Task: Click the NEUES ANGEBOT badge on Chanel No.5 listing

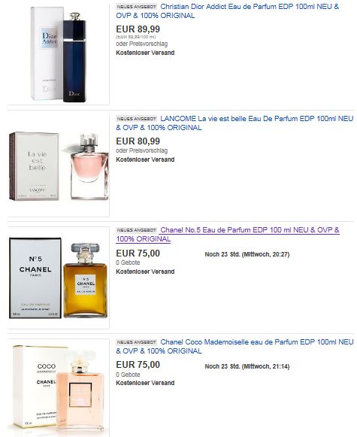Action: click(137, 230)
